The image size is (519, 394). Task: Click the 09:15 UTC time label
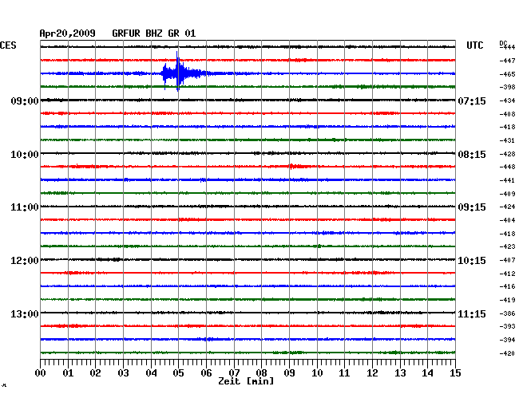(x=472, y=207)
